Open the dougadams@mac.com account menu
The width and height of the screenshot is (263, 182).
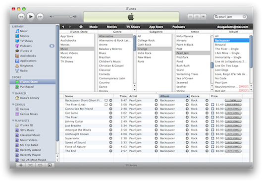coord(232,27)
